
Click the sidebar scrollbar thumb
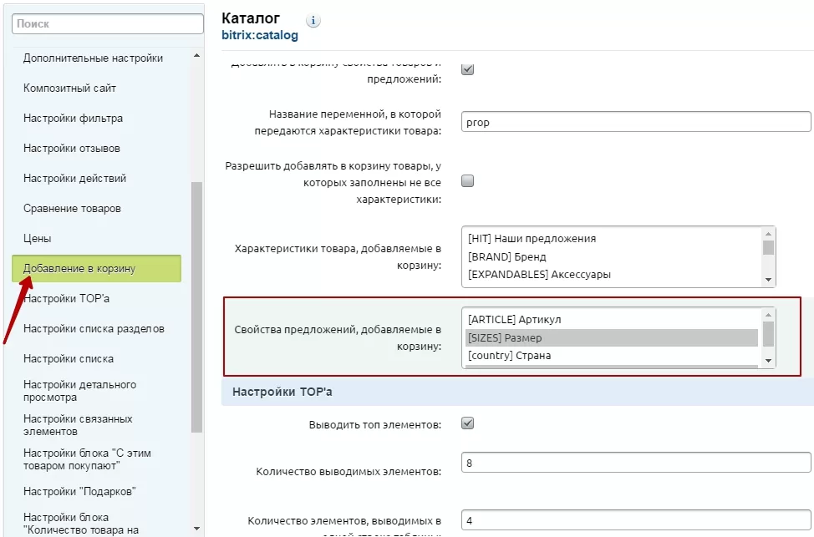196,307
